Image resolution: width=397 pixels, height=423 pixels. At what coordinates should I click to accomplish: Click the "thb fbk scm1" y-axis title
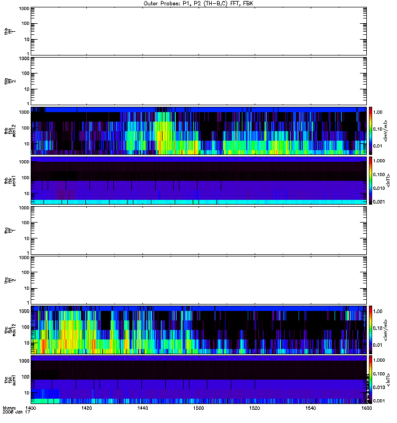click(x=10, y=180)
